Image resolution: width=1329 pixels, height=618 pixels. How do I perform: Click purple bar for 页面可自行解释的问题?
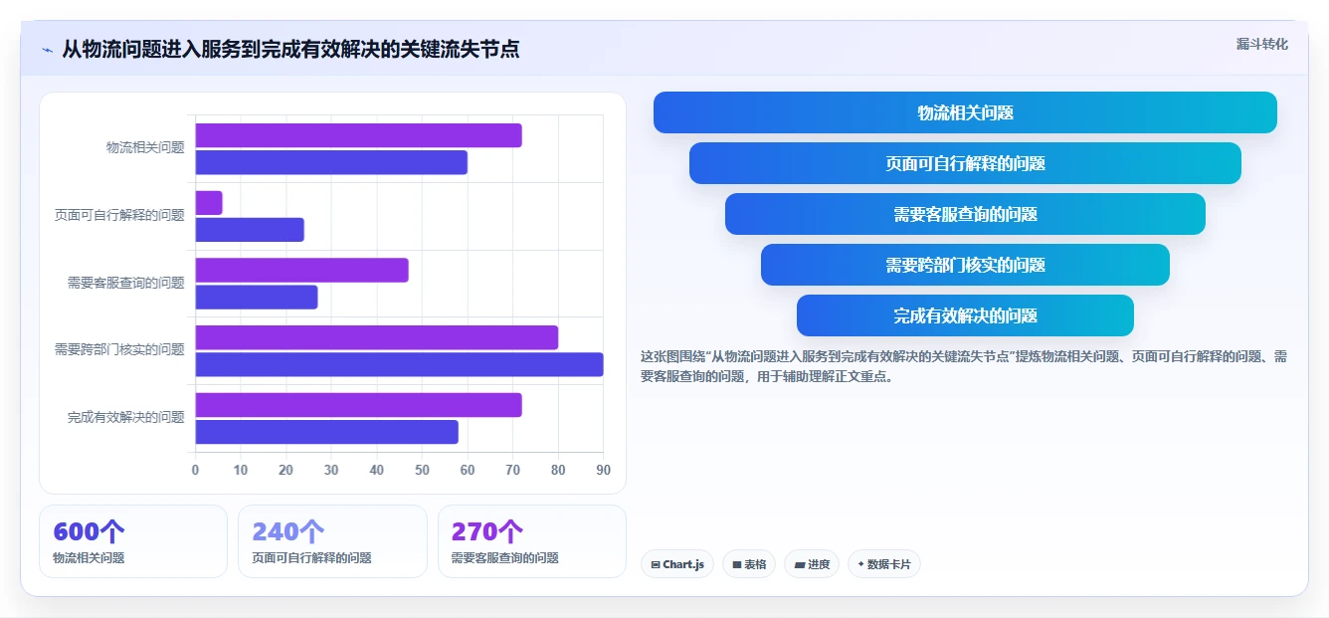click(x=209, y=203)
